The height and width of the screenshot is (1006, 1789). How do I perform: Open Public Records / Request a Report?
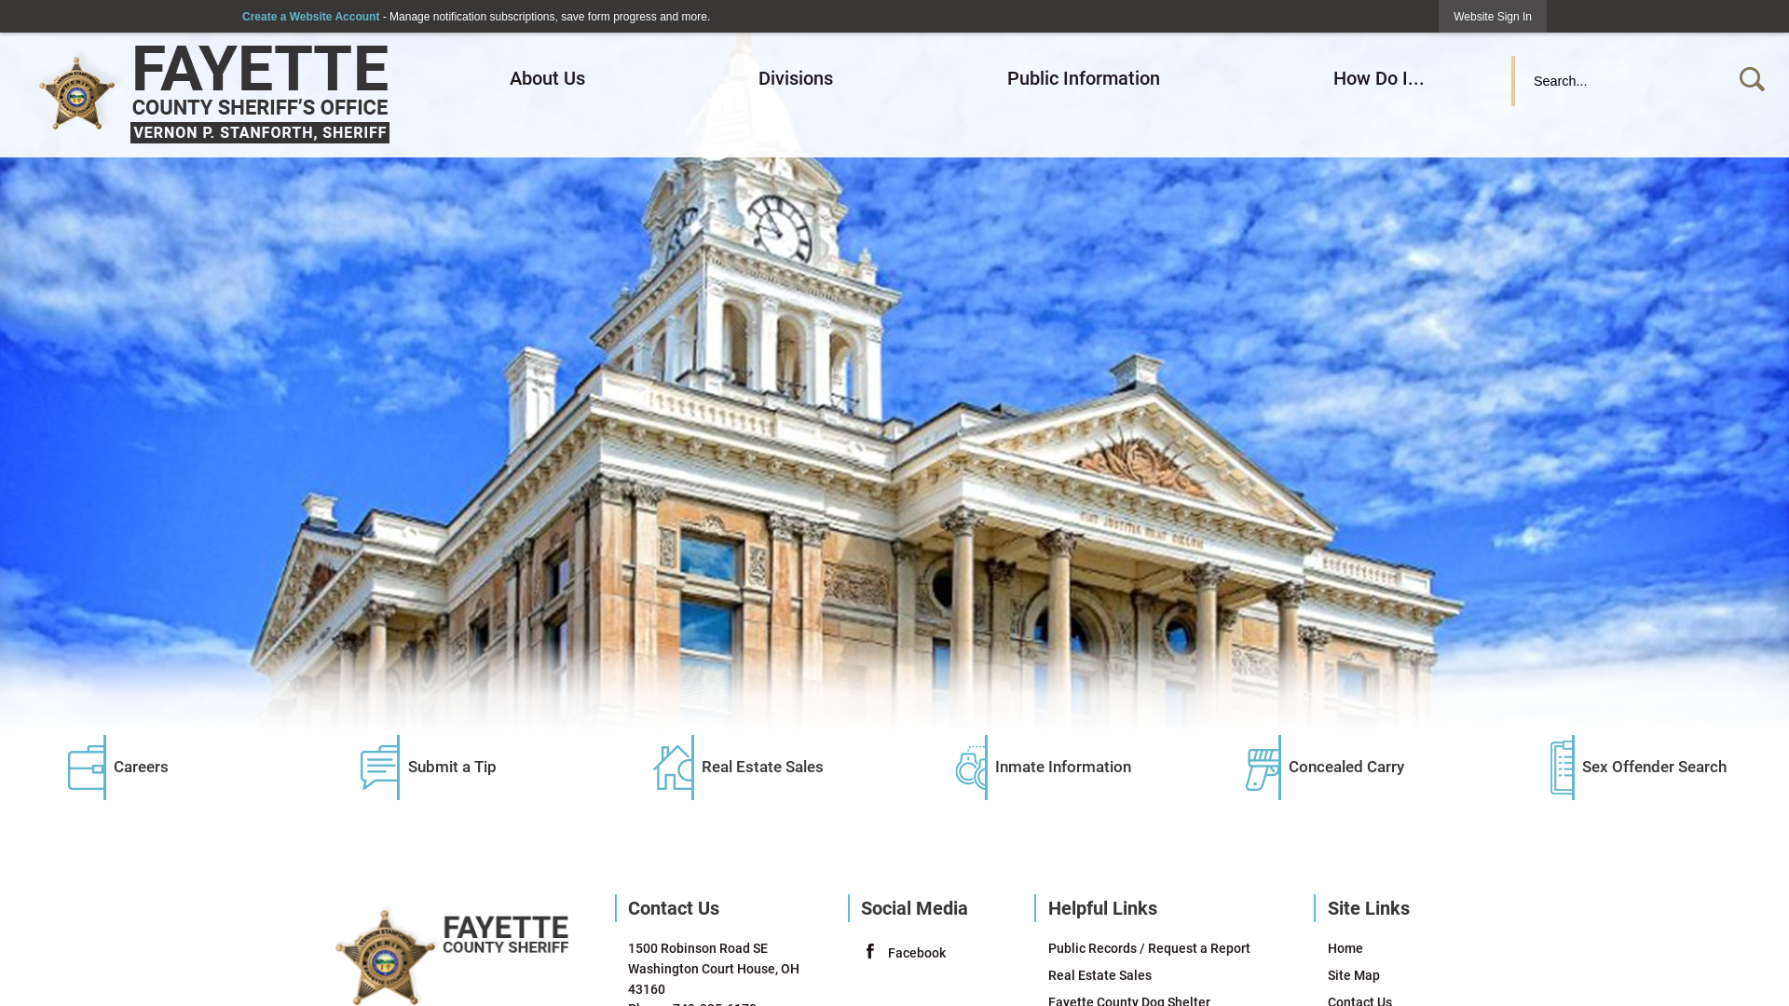pos(1149,948)
